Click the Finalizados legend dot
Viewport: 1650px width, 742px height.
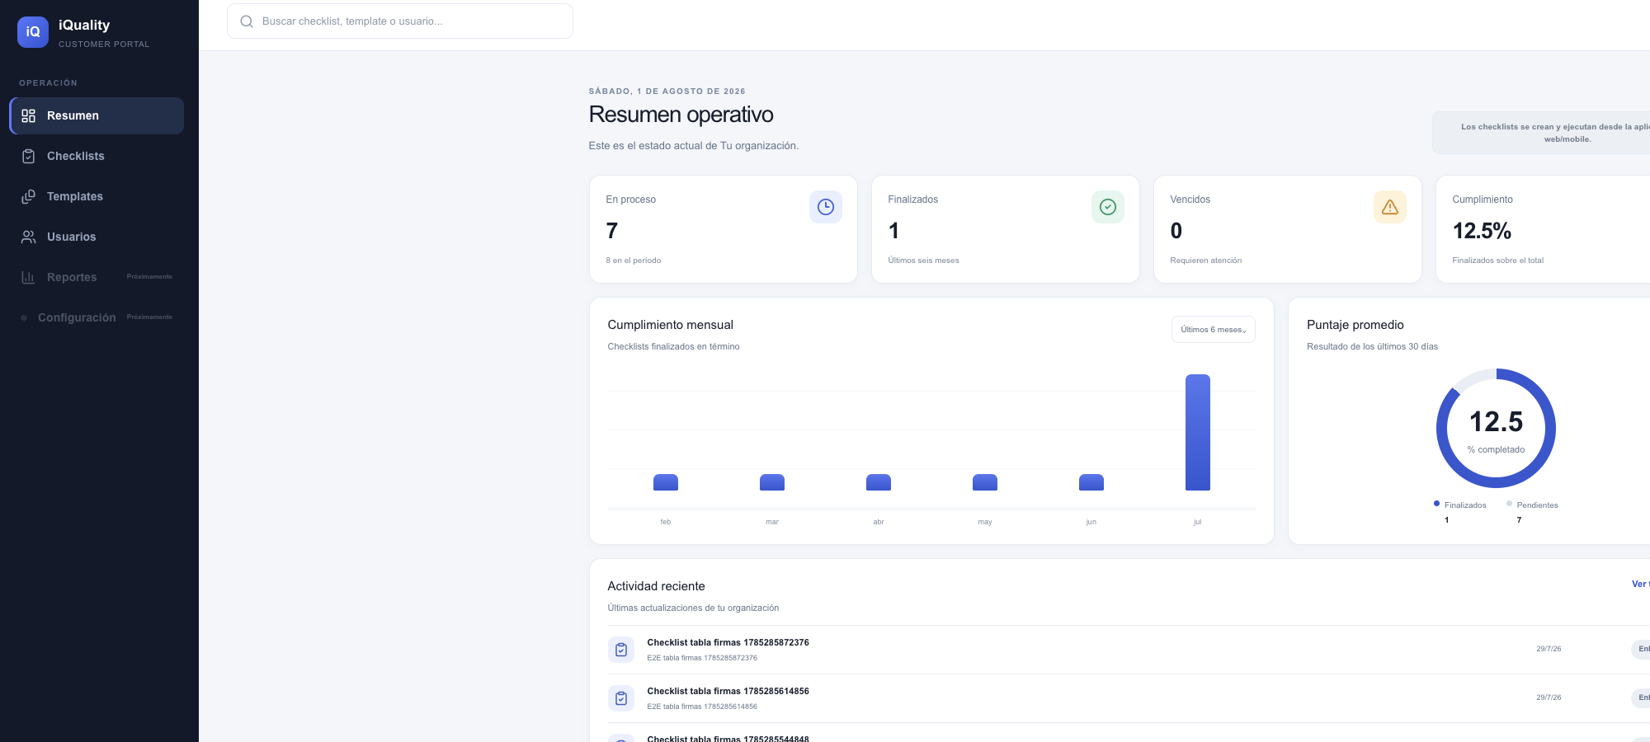pyautogui.click(x=1436, y=504)
